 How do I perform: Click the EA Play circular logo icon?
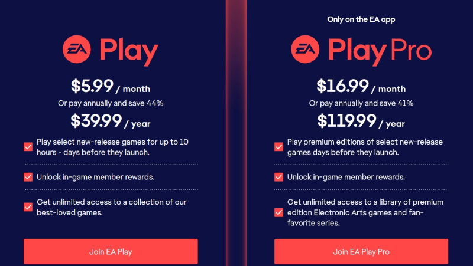77,51
